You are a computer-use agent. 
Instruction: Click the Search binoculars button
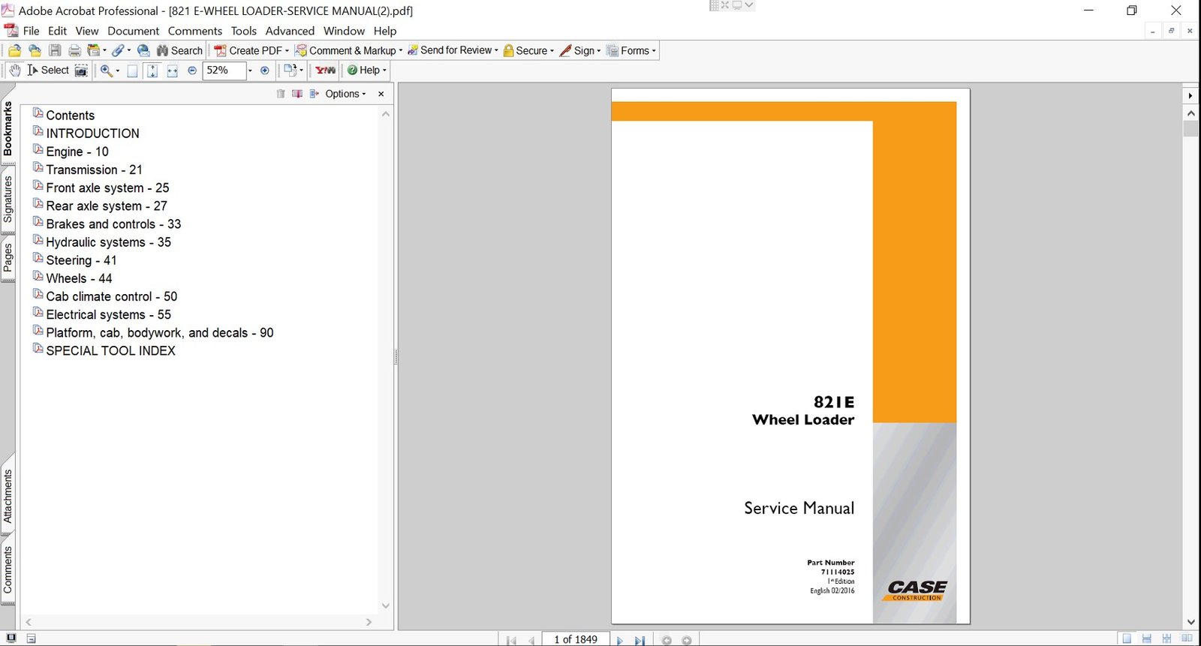(x=179, y=51)
